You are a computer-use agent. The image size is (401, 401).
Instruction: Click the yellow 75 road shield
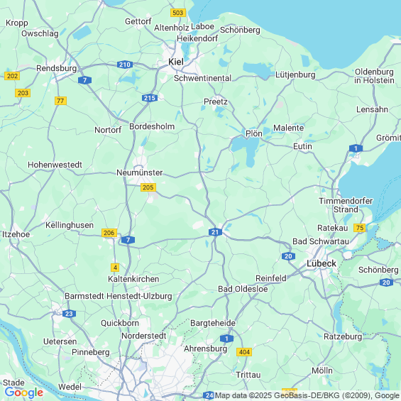(360, 228)
